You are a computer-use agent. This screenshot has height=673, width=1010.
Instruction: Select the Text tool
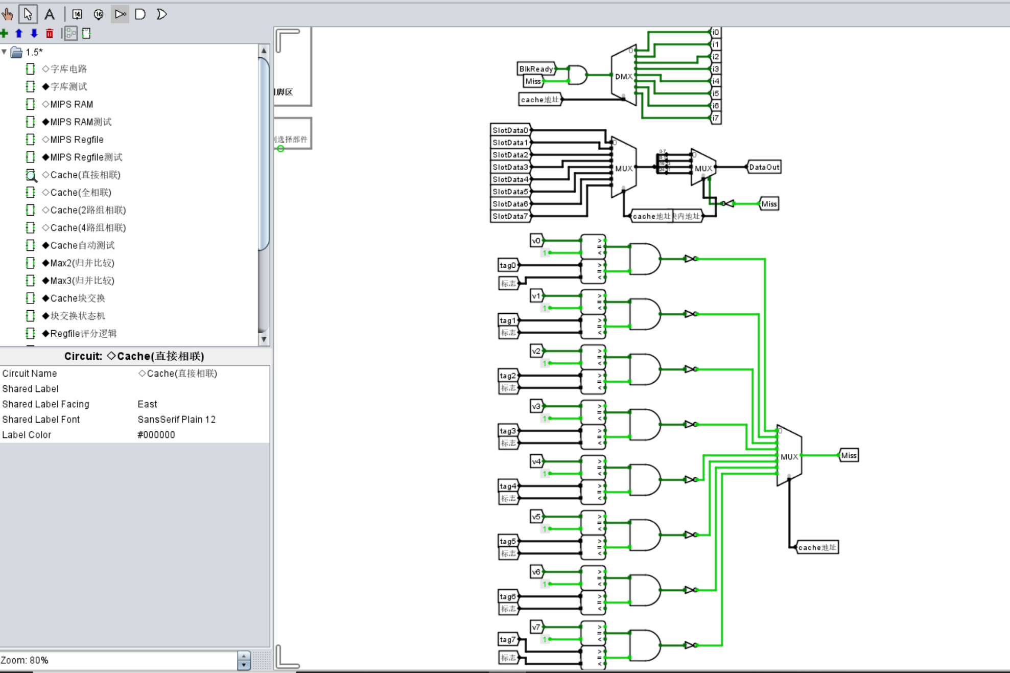click(x=50, y=14)
